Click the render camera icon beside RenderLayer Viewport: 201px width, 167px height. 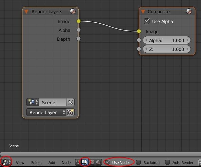tap(70, 112)
